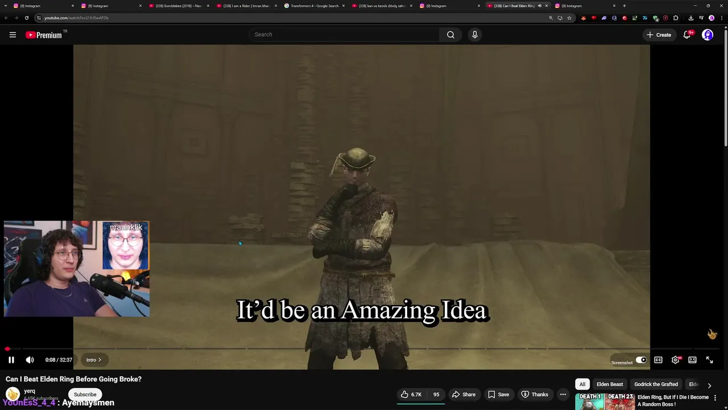
Task: Open Chrome three-dot menu
Action: coord(721,18)
